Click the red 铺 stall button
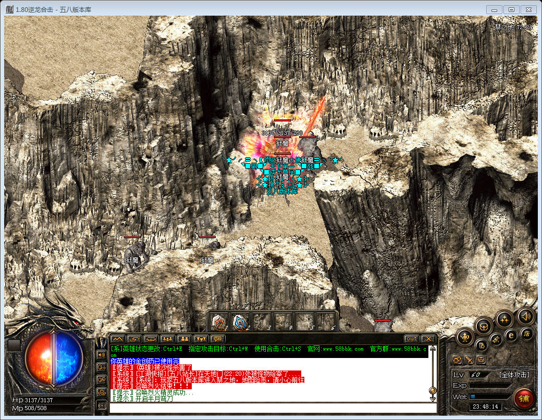The image size is (542, 420). tap(524, 399)
